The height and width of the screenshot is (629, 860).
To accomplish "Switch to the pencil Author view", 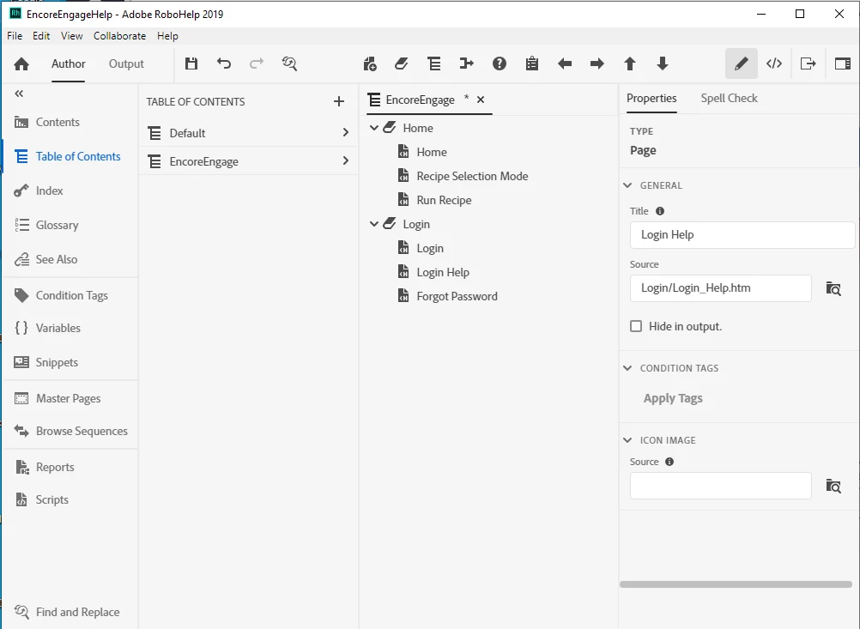I will click(741, 64).
